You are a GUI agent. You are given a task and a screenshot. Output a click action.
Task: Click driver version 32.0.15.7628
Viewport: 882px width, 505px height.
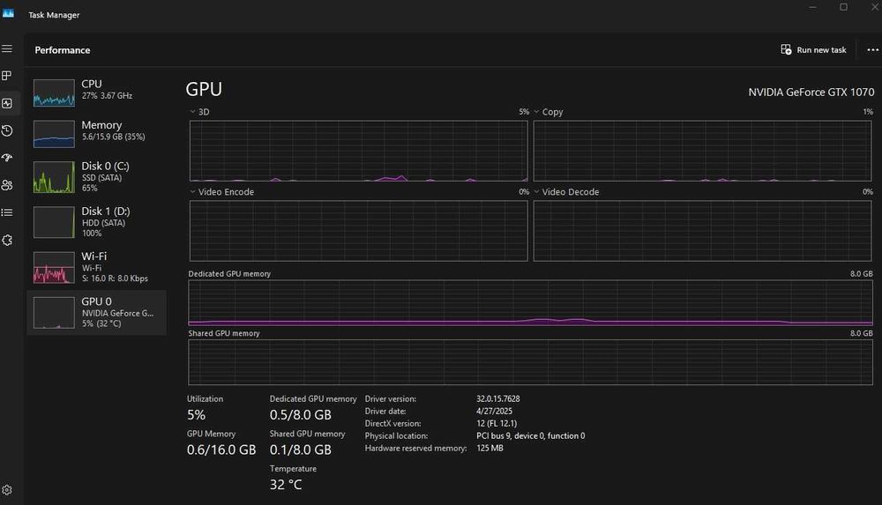(x=497, y=398)
